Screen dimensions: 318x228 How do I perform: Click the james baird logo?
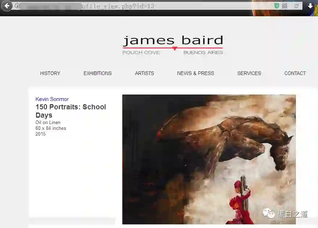(173, 45)
